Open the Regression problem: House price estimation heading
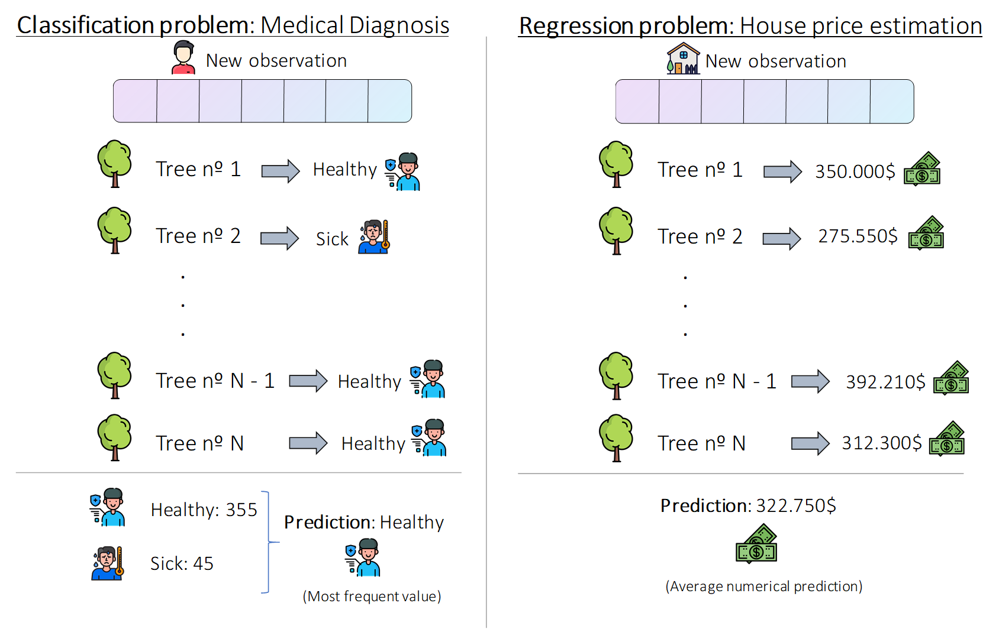The image size is (999, 629). pos(750,26)
